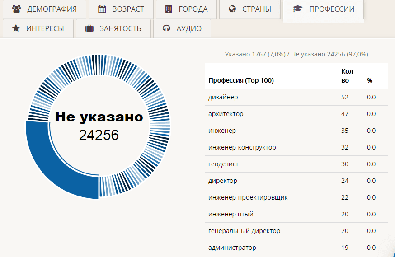Open the Города tab

coord(186,9)
